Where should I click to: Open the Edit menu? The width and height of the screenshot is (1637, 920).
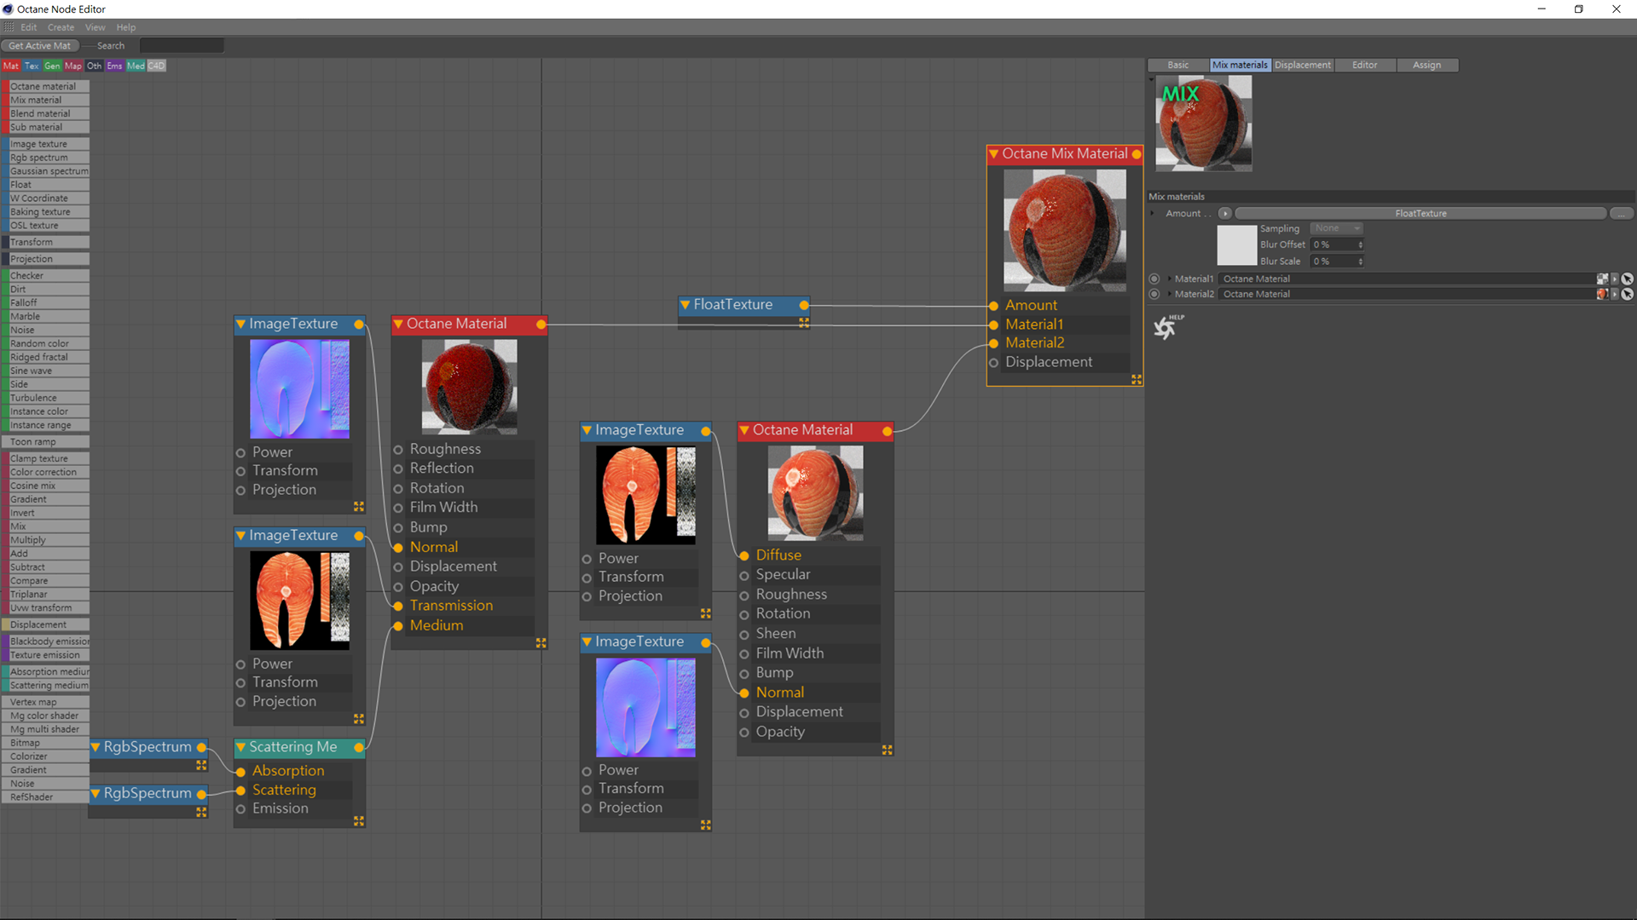click(x=29, y=27)
